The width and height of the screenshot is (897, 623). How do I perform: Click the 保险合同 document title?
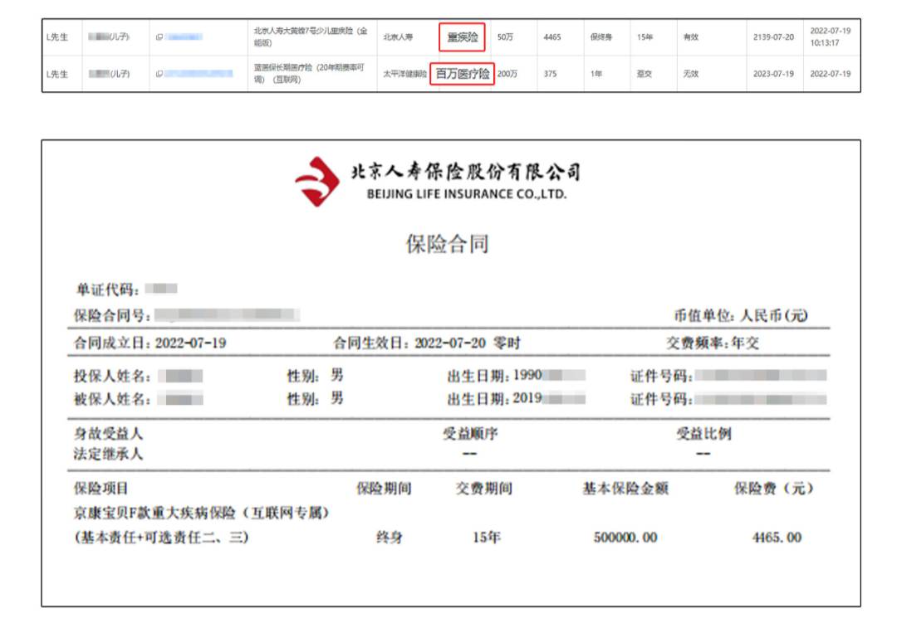pos(448,244)
